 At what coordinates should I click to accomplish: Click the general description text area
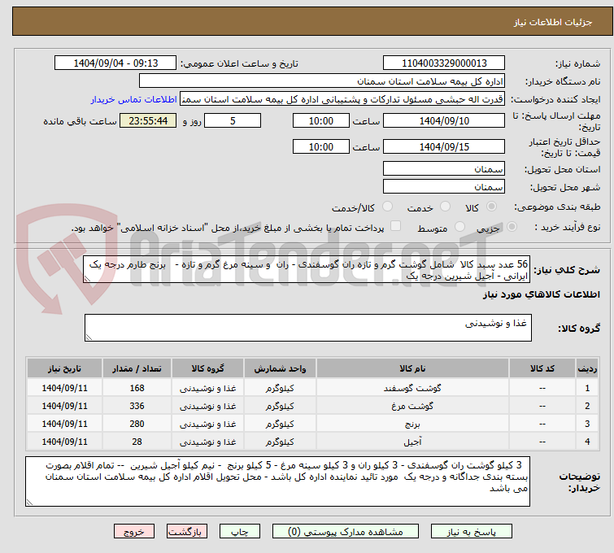307,269
